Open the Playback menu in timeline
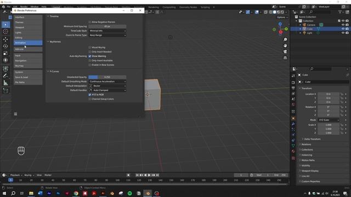The height and width of the screenshot is (197, 351). [16, 175]
